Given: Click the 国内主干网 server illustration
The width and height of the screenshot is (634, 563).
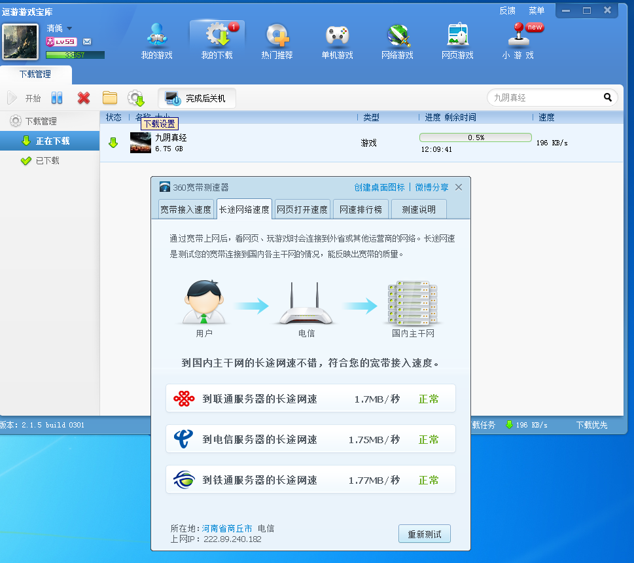Looking at the screenshot, I should tap(413, 303).
